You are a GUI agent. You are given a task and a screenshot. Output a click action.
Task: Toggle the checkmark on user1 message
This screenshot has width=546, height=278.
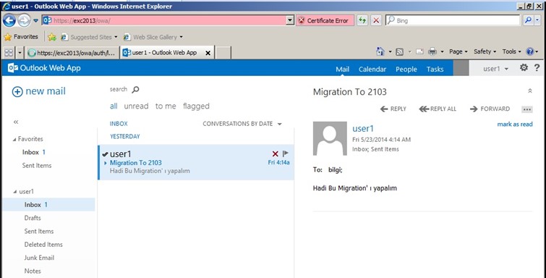click(x=105, y=154)
